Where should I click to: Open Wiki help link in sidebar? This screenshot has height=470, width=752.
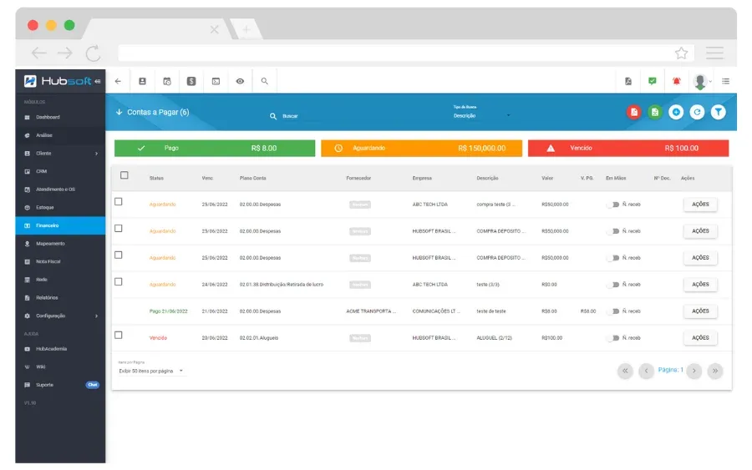point(60,367)
